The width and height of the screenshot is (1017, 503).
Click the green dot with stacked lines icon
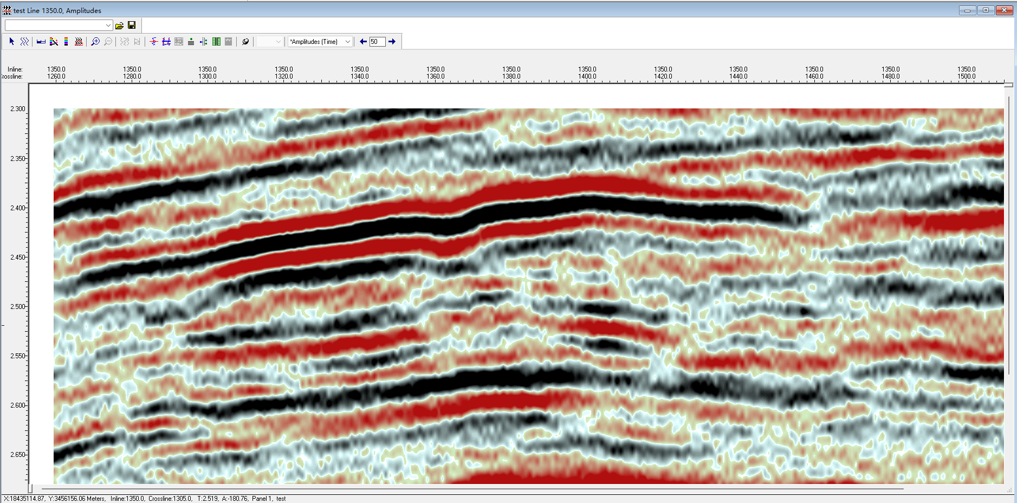tap(191, 41)
